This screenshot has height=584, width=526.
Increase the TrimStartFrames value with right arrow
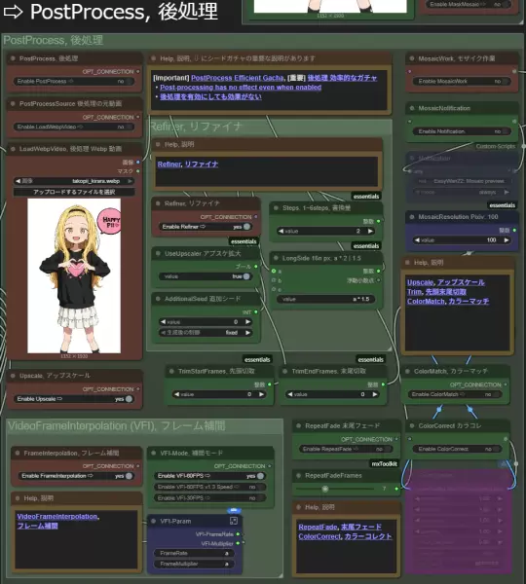[261, 394]
